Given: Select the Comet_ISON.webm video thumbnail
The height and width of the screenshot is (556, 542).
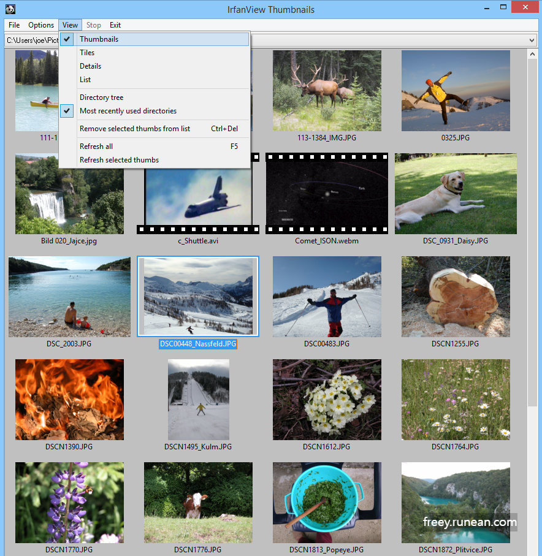Looking at the screenshot, I should point(327,194).
